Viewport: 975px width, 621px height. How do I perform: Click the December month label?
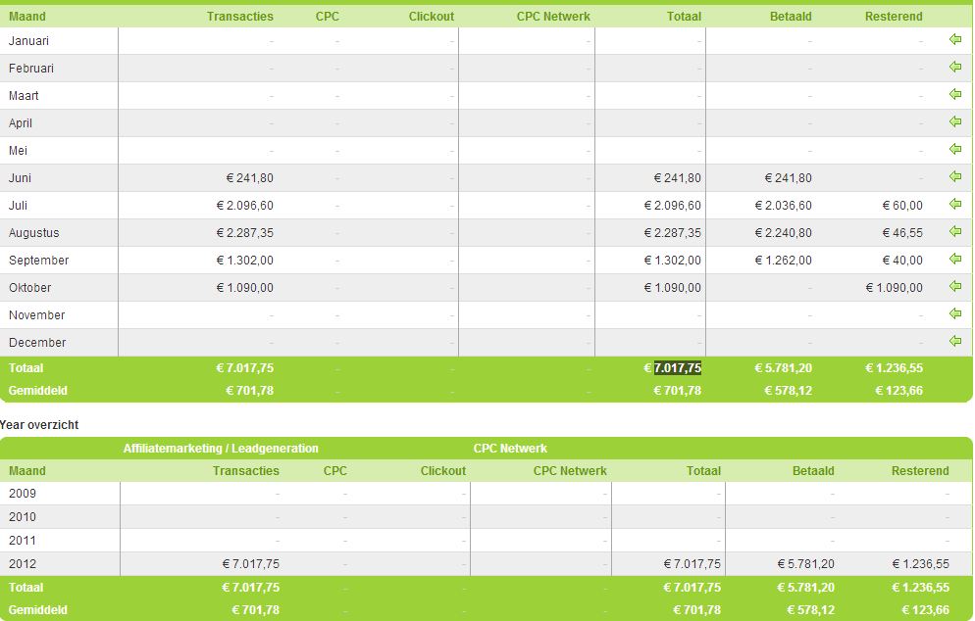(37, 342)
